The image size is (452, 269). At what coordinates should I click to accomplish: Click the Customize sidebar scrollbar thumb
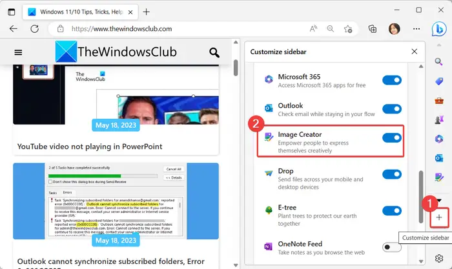coord(421,197)
